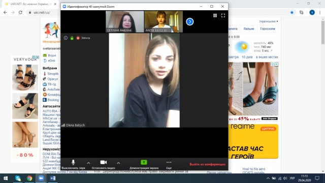Go back in Chrome browser
Viewport: 325px width, 183px height.
pyautogui.click(x=5, y=12)
